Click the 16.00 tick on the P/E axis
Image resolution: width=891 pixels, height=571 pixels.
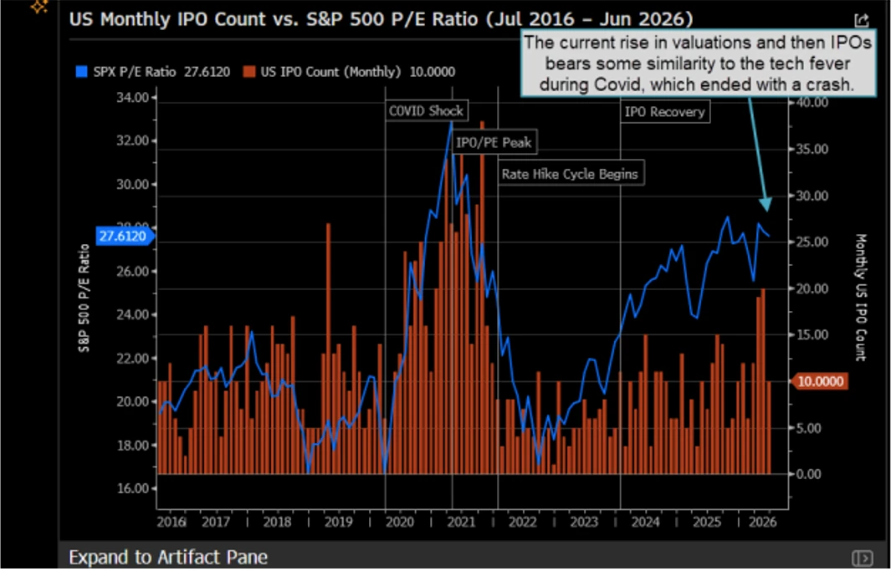132,489
